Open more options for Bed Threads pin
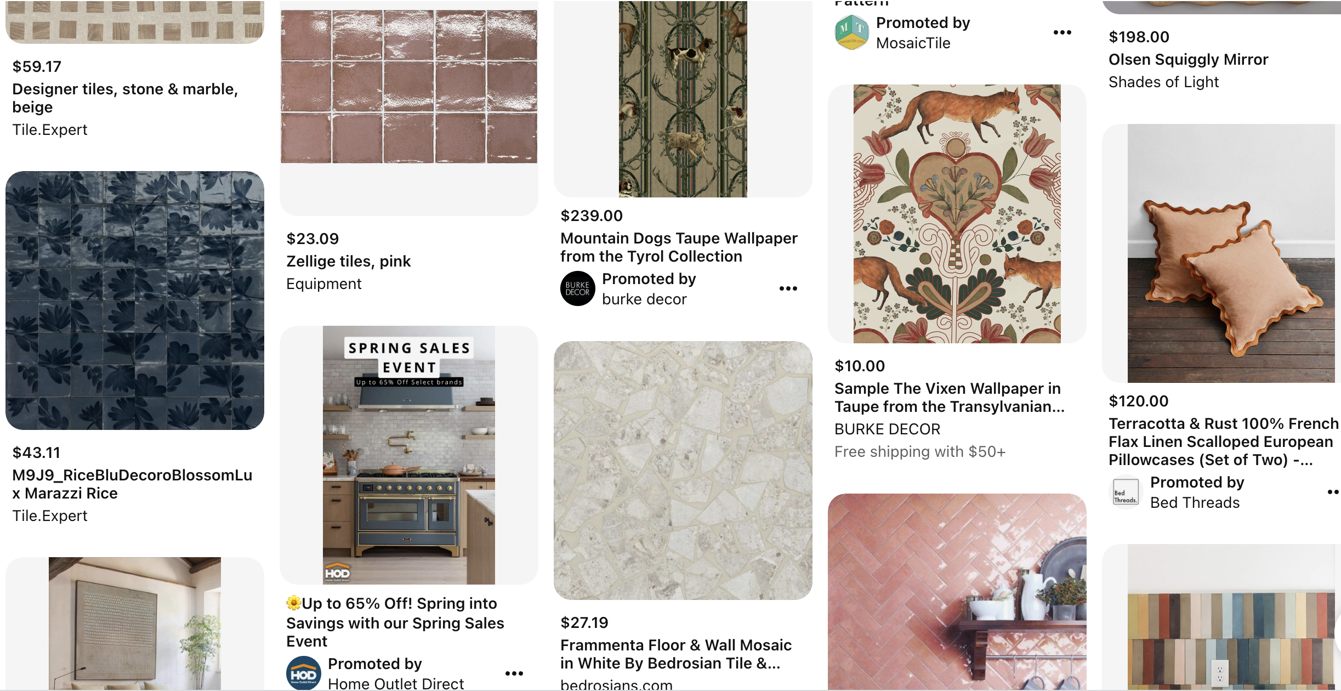 pos(1334,492)
